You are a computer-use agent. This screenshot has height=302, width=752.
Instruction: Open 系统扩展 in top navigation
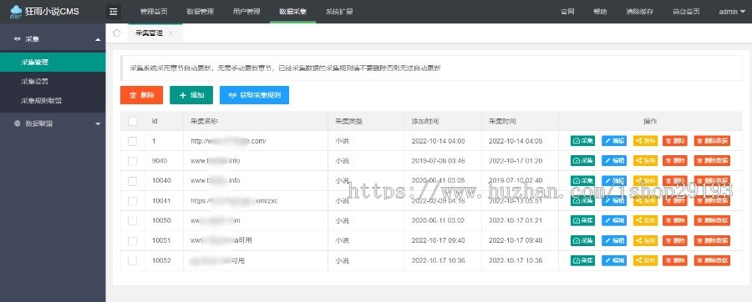339,12
